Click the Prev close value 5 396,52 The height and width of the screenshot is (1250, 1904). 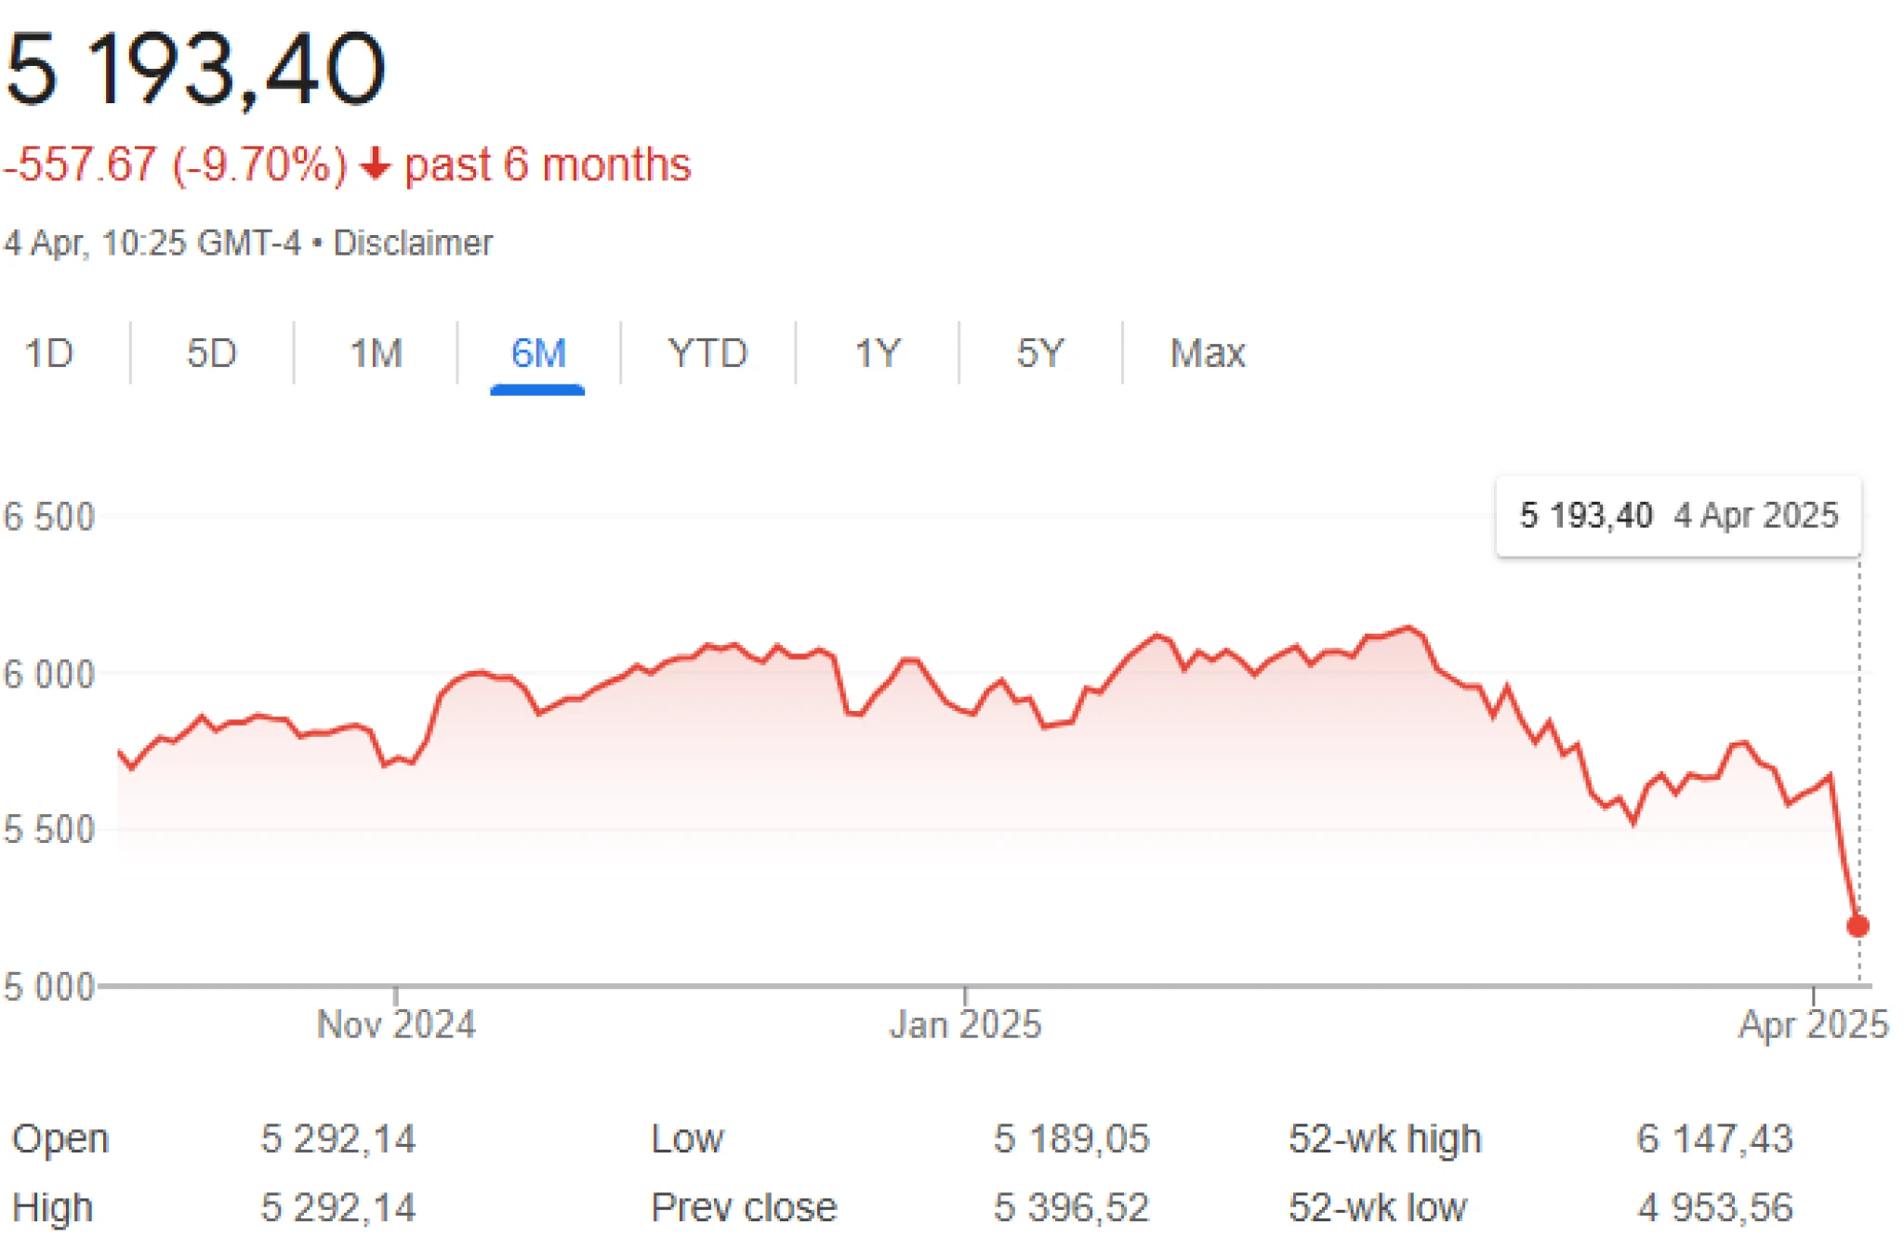click(x=1071, y=1207)
